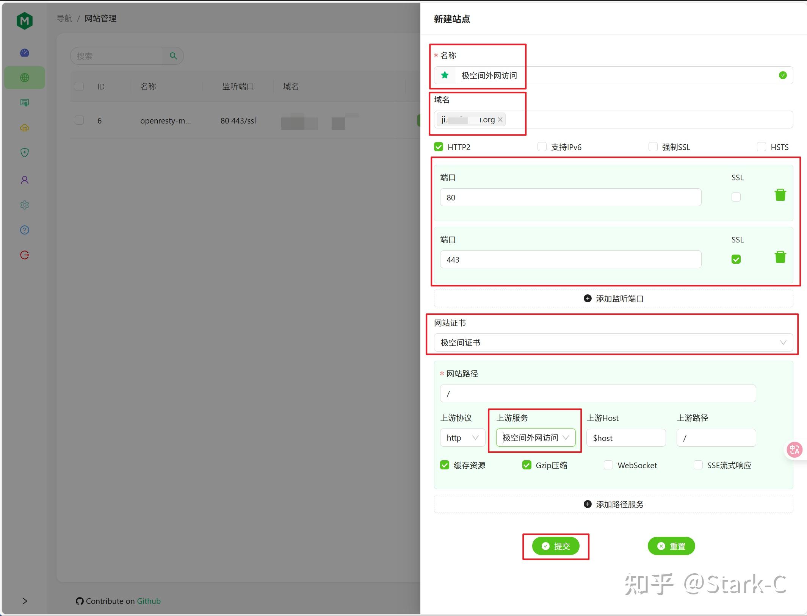
Task: Click the yellow upstream cloud sidebar icon
Action: tap(24, 128)
